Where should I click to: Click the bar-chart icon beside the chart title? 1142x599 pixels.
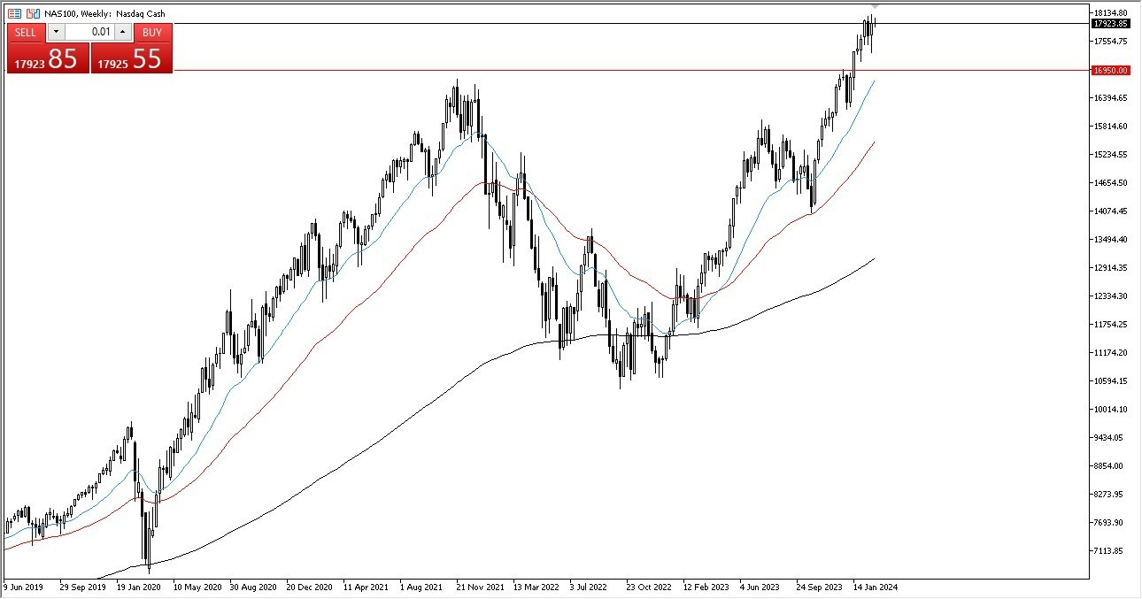[x=33, y=13]
